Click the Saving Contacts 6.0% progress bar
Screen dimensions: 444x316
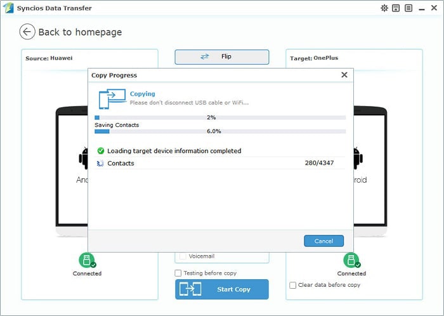click(220, 131)
